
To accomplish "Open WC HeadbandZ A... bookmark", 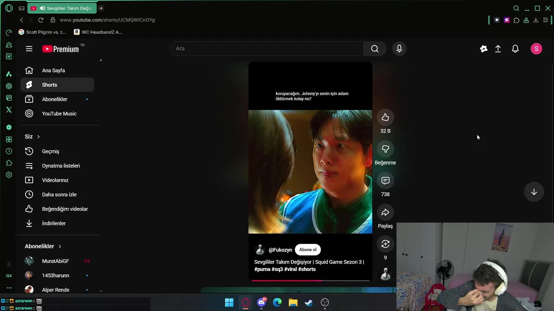I will 98,32.
